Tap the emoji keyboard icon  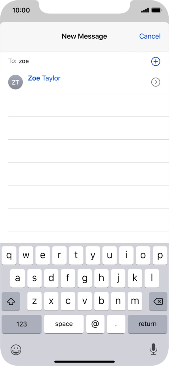coord(16,349)
